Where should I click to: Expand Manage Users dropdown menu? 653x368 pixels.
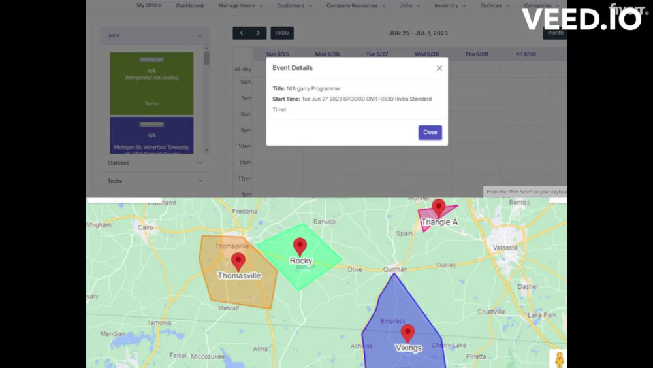pos(240,5)
